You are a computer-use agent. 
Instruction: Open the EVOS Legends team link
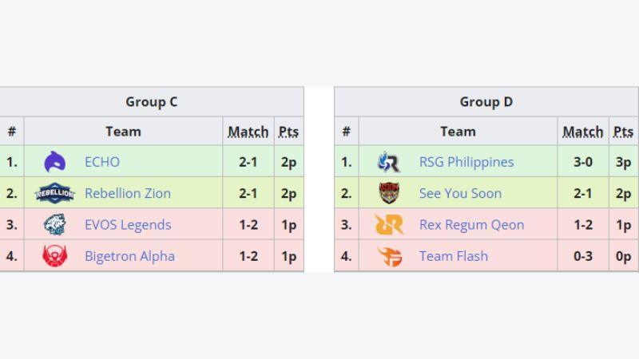(128, 225)
